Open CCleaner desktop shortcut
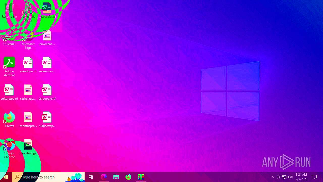323x182 pixels. click(9, 38)
